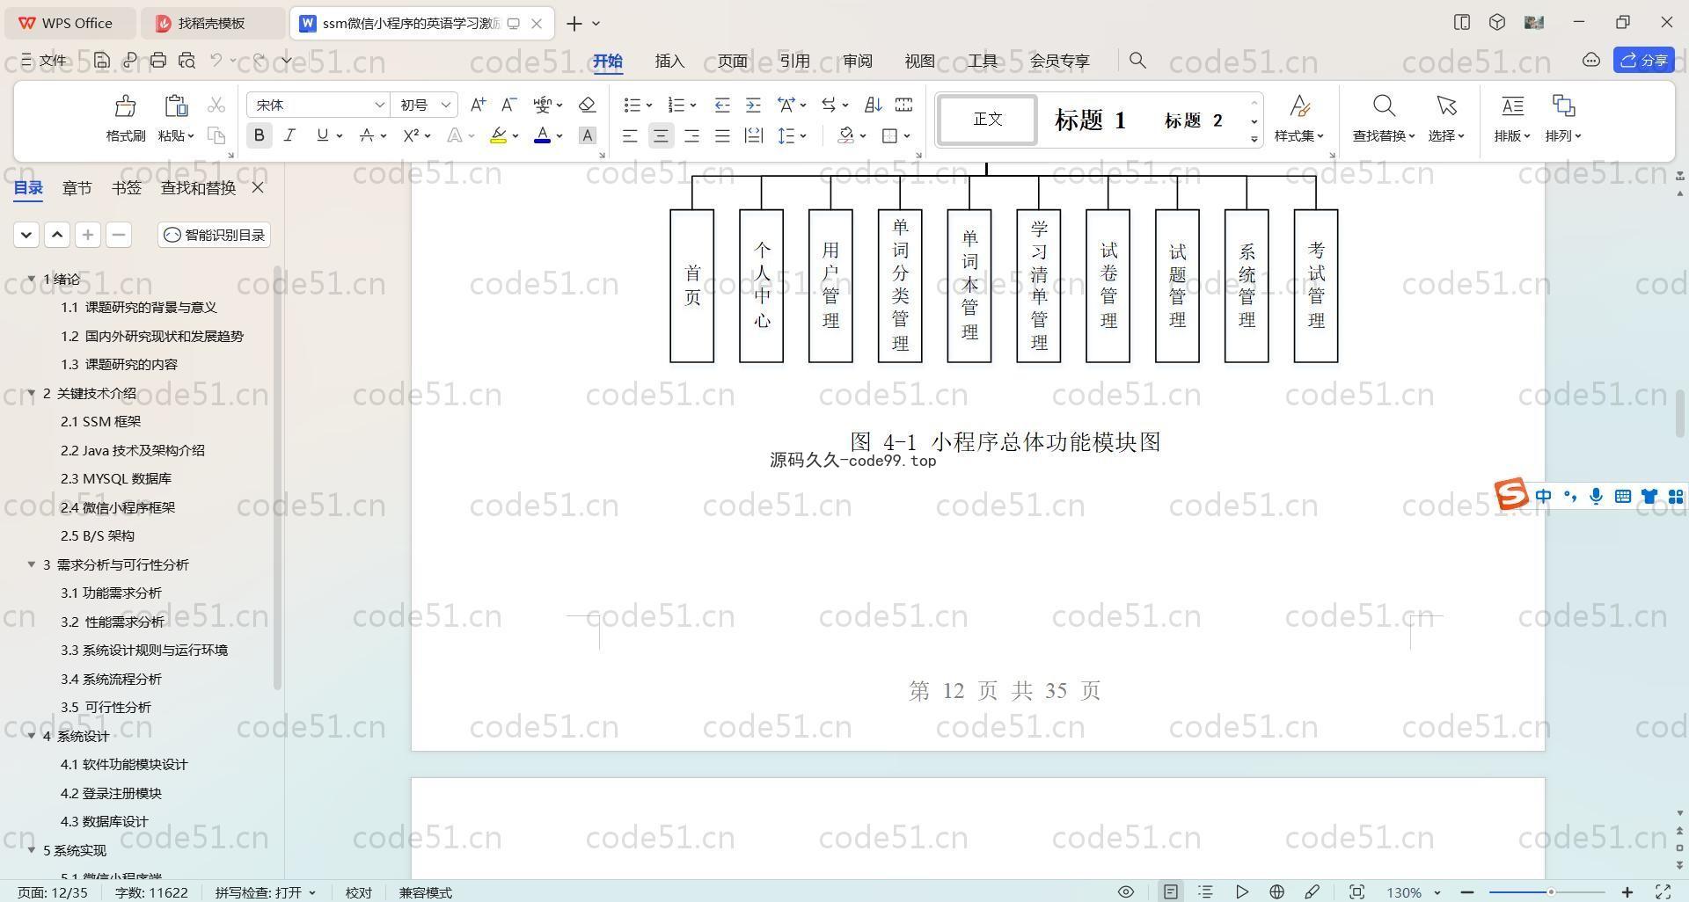The width and height of the screenshot is (1689, 902).
Task: Collapse the 1 绪论 outline section
Action: pos(32,279)
